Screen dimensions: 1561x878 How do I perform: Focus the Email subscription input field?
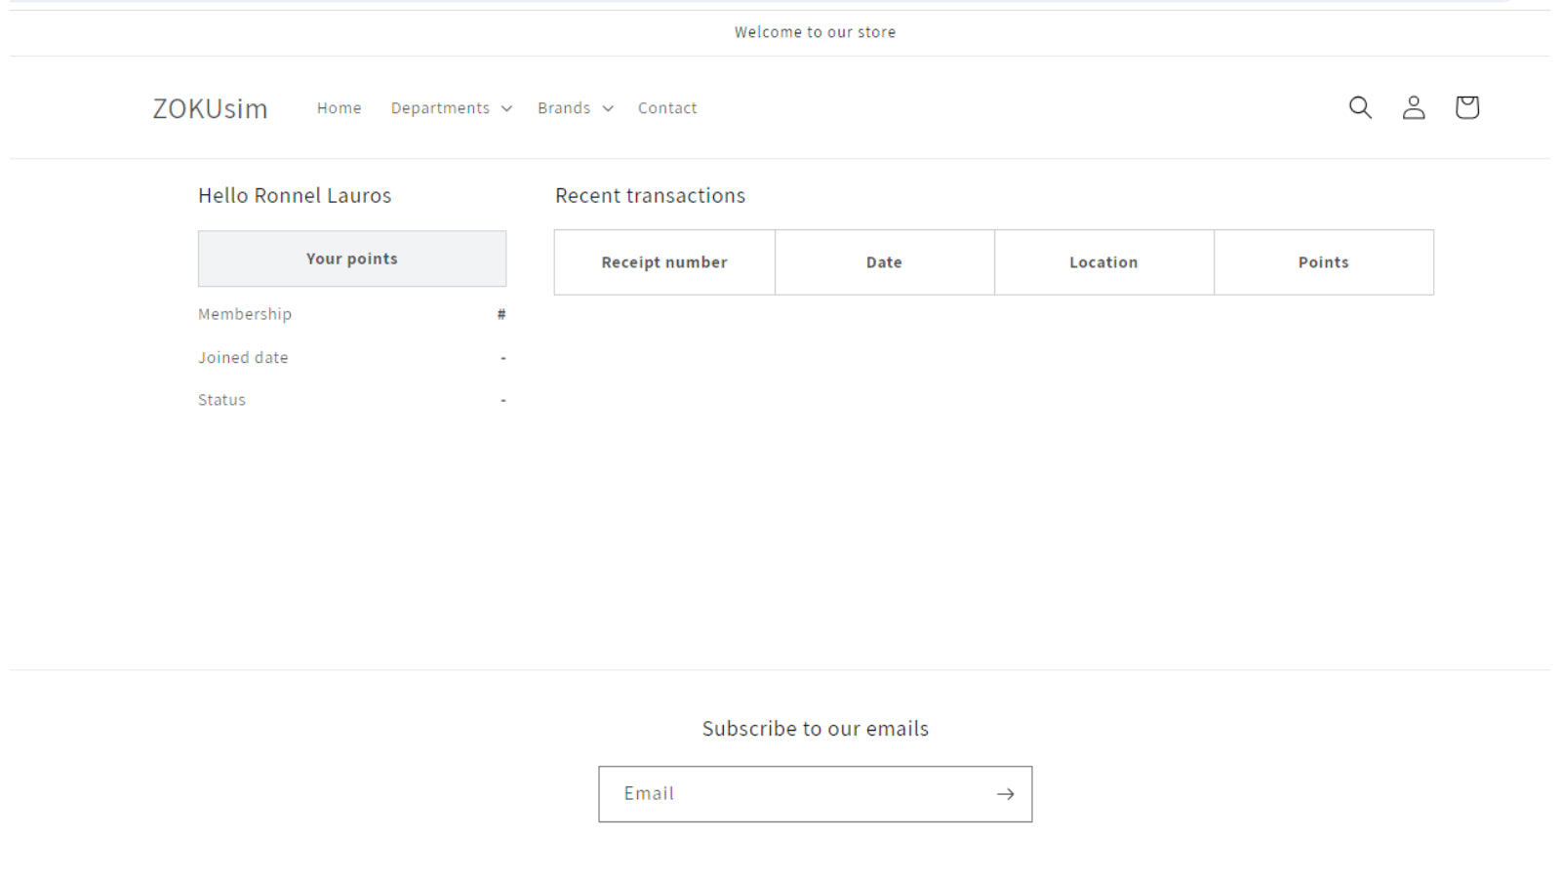click(x=815, y=794)
